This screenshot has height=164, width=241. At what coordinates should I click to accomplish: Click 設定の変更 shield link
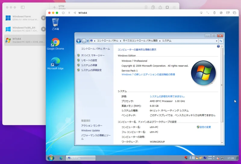[204, 127]
